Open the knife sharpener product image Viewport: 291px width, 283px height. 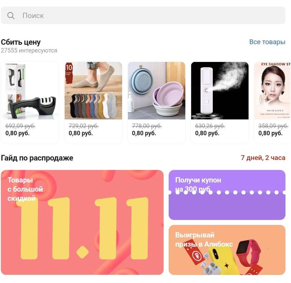[x=30, y=91]
